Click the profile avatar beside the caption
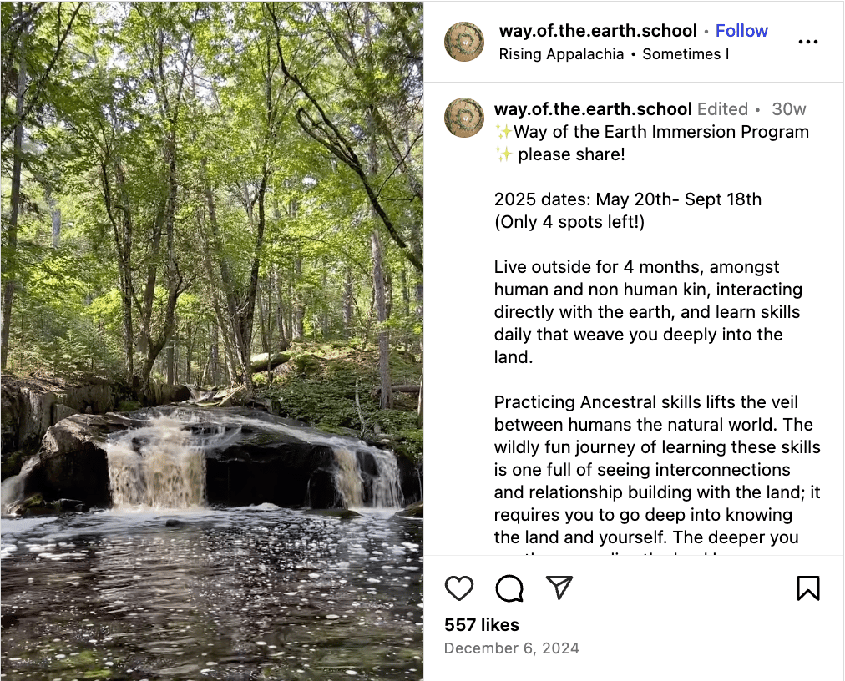Image resolution: width=845 pixels, height=681 pixels. pos(464,118)
